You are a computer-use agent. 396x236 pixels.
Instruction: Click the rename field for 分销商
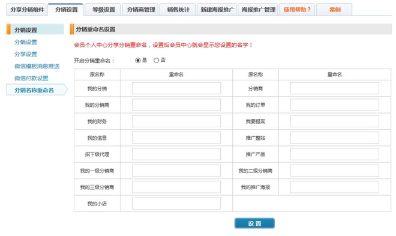point(335,88)
